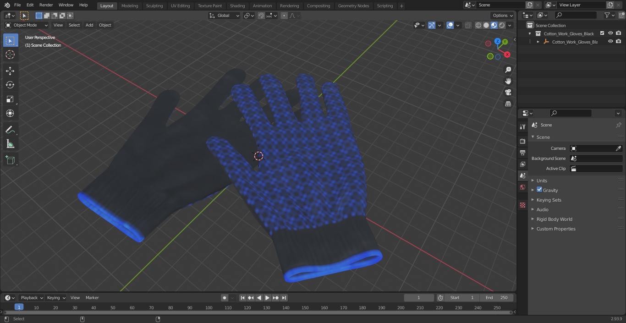Expand the Keying Sets panel

coord(549,200)
